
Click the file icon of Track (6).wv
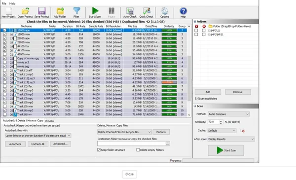15,114
